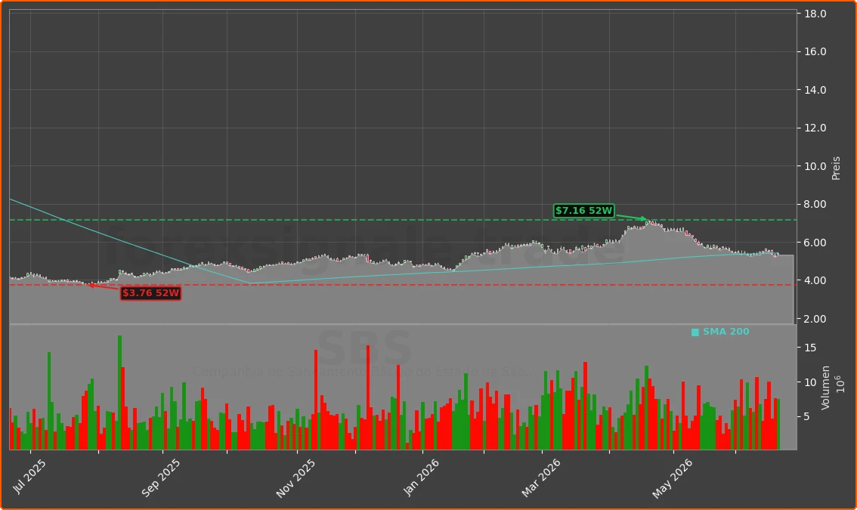The width and height of the screenshot is (857, 510).
Task: Click the 14.0 price axis tick
Action: coord(815,90)
